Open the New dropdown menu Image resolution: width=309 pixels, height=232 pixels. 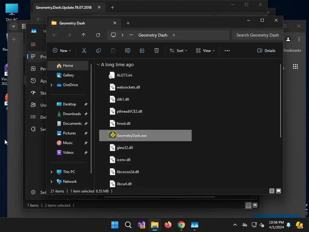tap(62, 51)
